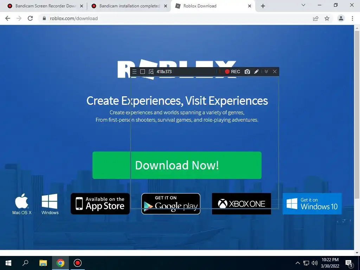Image resolution: width=360 pixels, height=270 pixels.
Task: Open Windows taskbar search
Action: pos(25,263)
